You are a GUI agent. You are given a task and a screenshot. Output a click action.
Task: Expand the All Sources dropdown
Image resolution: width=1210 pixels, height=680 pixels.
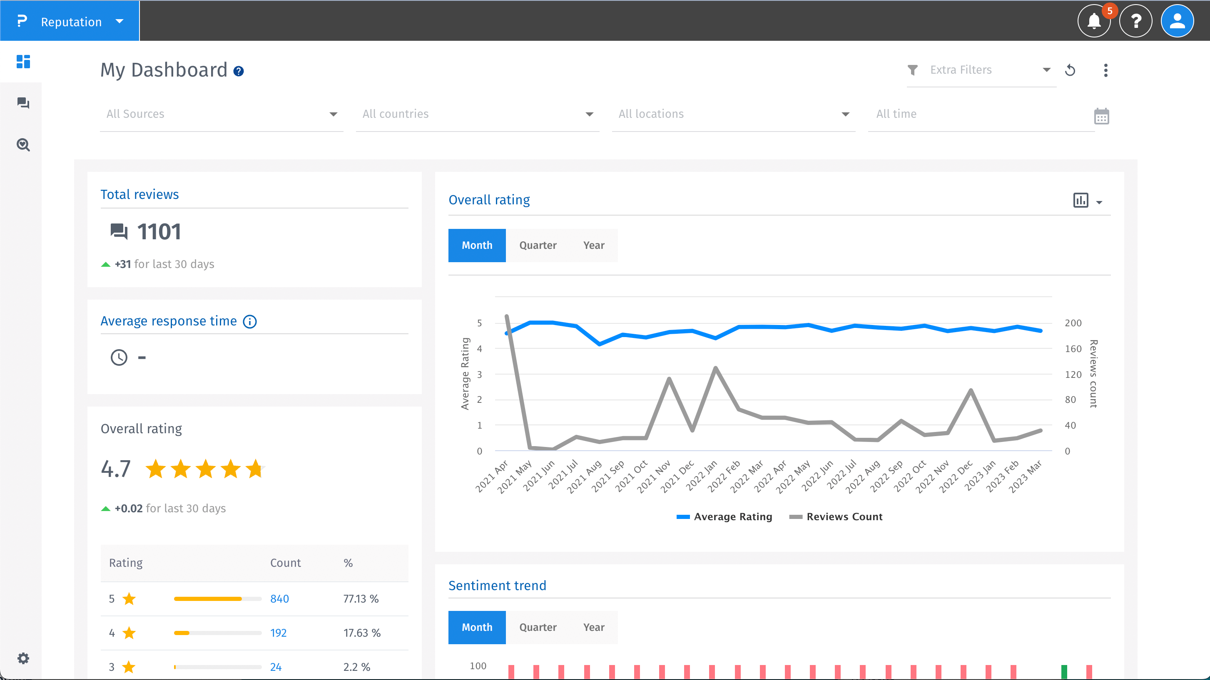click(221, 114)
